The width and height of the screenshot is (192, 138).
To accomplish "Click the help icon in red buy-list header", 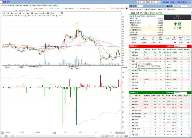I will click(x=166, y=46).
